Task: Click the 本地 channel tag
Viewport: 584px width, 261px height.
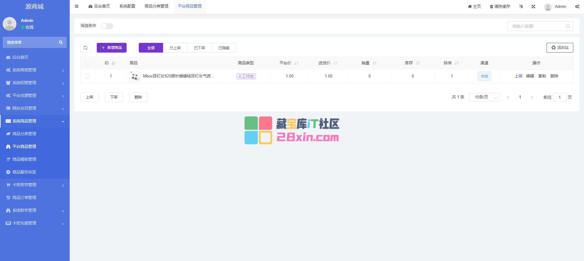Action: point(484,76)
